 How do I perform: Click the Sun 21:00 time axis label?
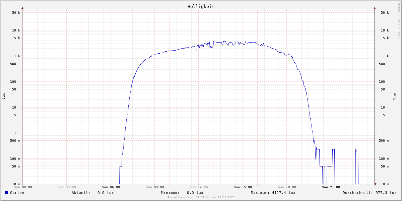point(331,187)
